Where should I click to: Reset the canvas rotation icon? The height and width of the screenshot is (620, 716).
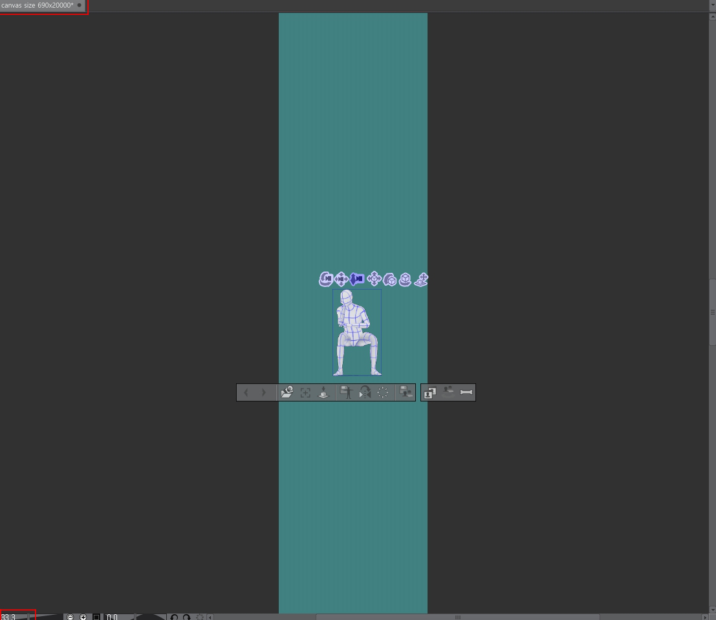pos(200,617)
